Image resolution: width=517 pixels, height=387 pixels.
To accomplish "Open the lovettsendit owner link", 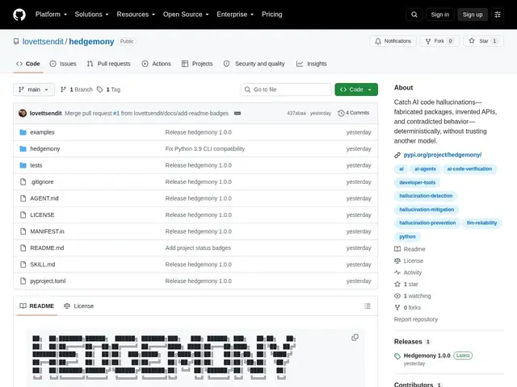I will pos(43,41).
